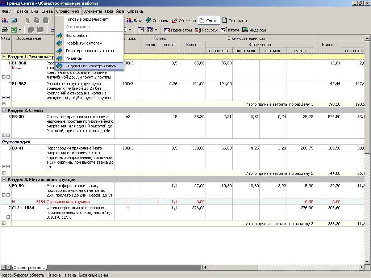371x278 pixels.
Task: Collapse Раздел 3. Металлоконструкции section
Action: tap(4, 180)
